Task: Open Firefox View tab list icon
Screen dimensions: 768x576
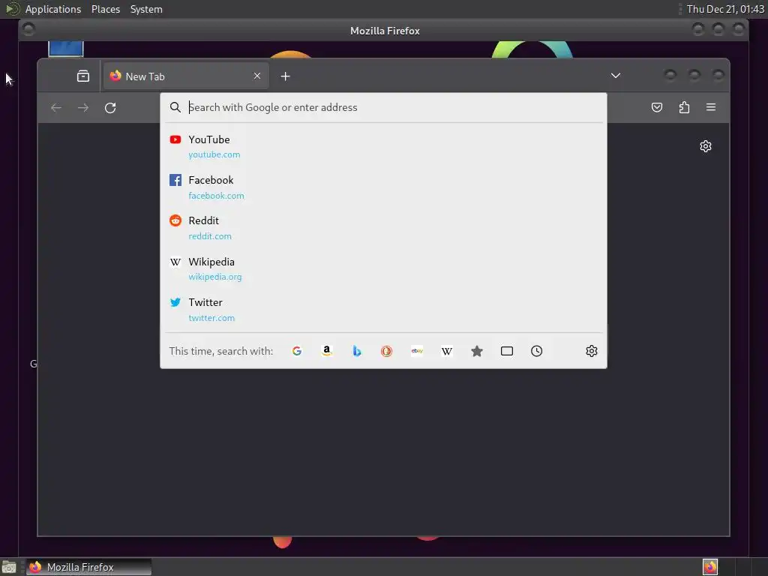Action: pos(83,76)
